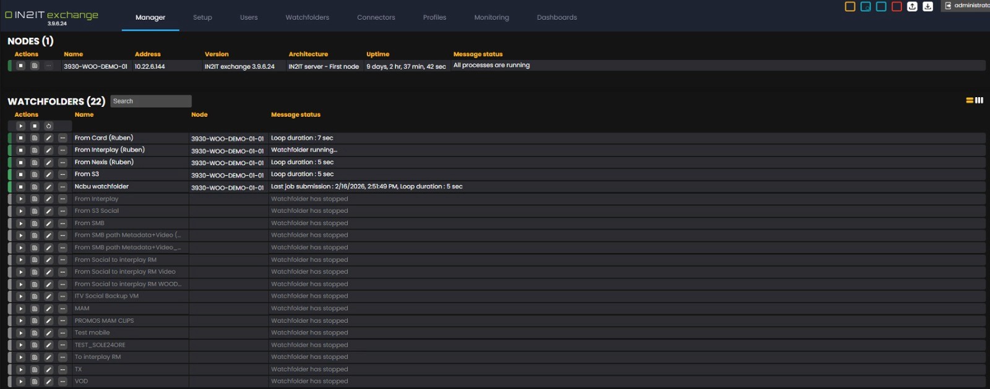The image size is (990, 389).
Task: Go to the Users tab
Action: pos(249,17)
